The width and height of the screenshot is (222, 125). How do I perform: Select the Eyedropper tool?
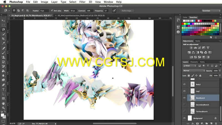[x=3, y=43]
